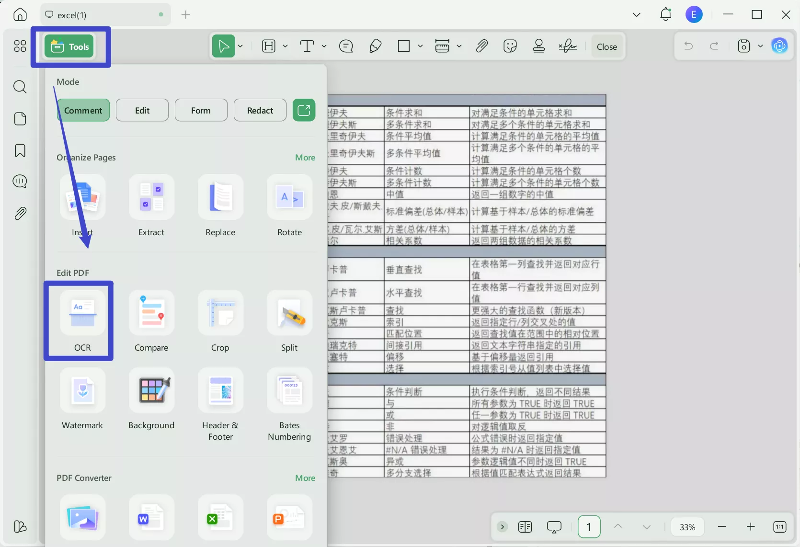Attach a file using the paperclip tool
Screen dimensions: 800x547
point(482,46)
